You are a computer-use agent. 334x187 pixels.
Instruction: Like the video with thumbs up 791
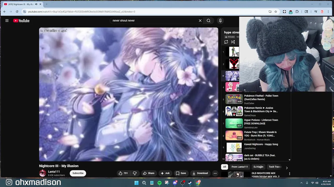(x=123, y=173)
